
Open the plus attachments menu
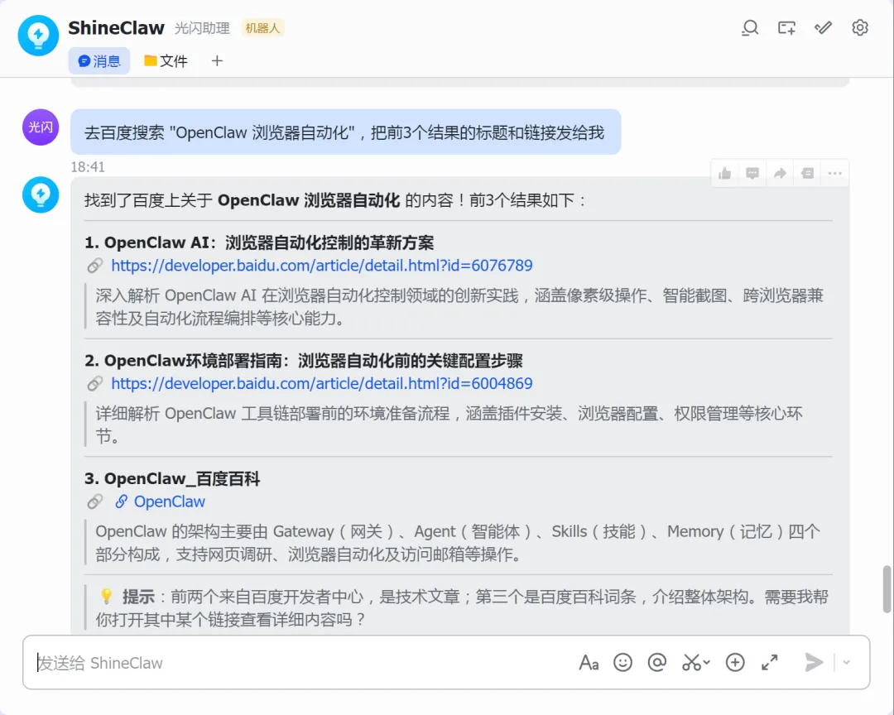(735, 663)
